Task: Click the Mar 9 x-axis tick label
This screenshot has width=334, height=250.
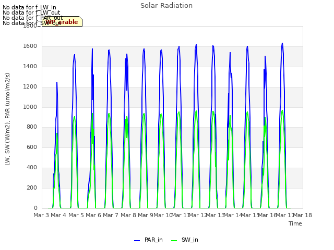Action: [146, 215]
